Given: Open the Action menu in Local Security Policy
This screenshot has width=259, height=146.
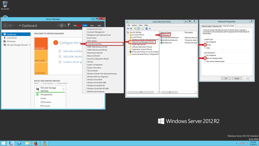Looking at the screenshot, I should coord(134,25).
